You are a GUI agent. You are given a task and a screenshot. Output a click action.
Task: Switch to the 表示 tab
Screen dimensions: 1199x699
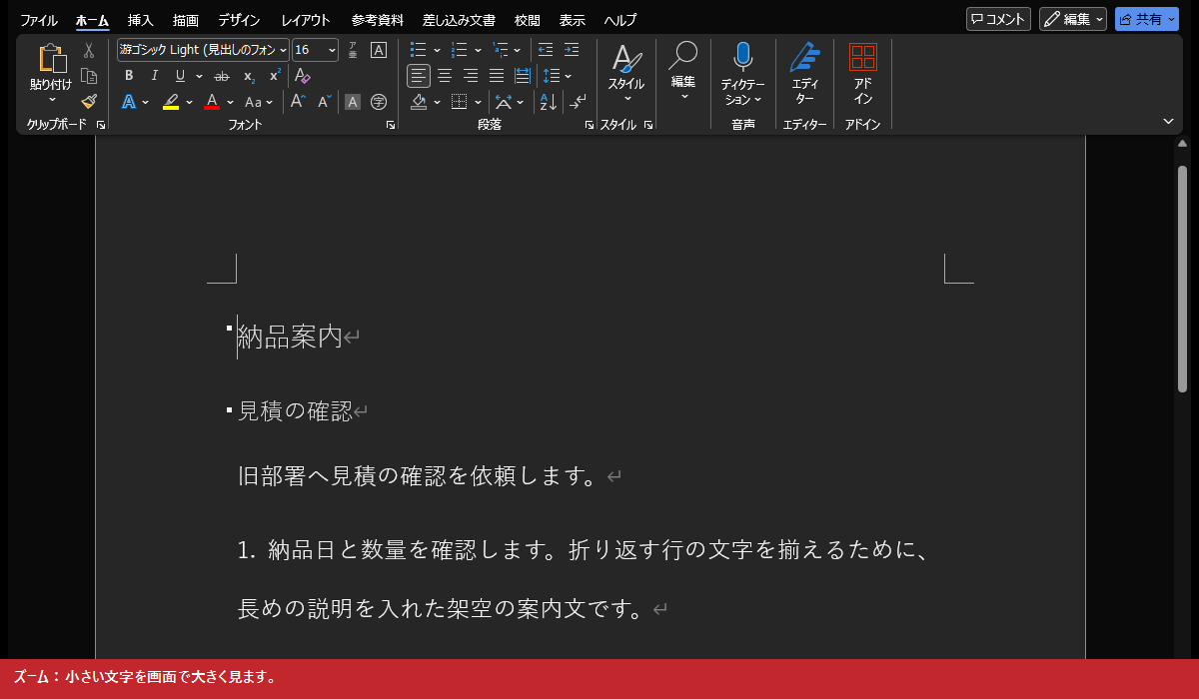pyautogui.click(x=573, y=20)
